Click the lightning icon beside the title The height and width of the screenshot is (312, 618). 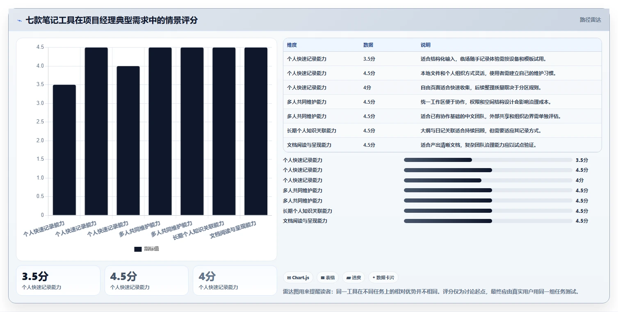pos(19,20)
